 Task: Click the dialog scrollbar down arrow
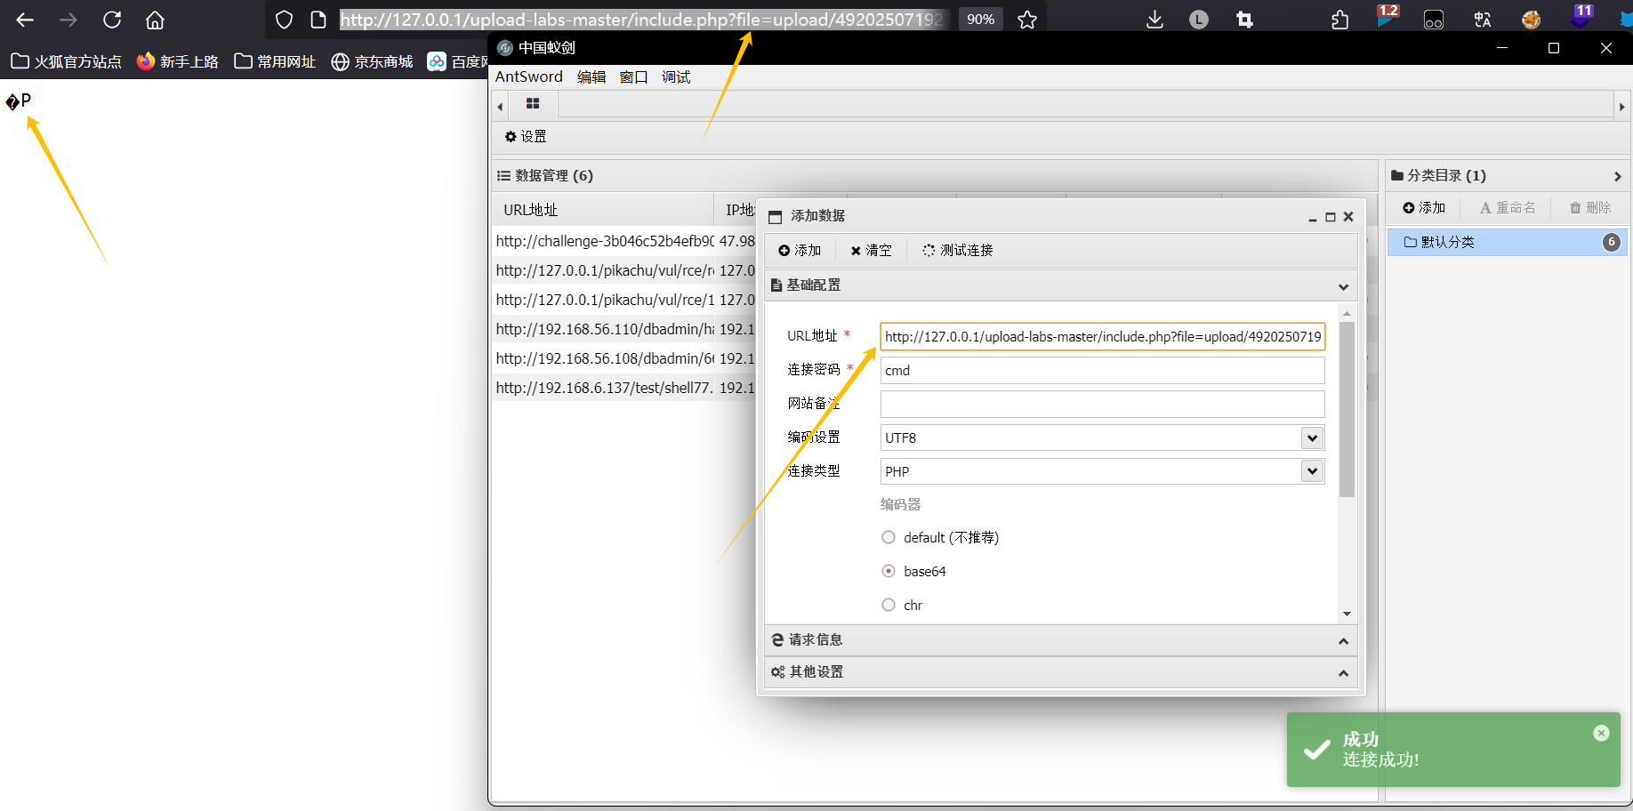(1347, 614)
